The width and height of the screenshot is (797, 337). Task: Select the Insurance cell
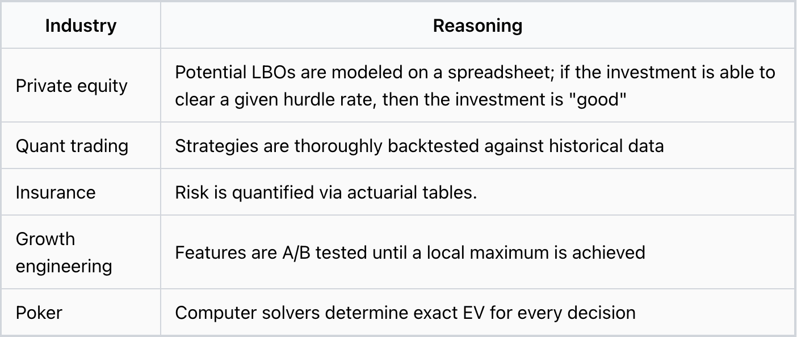tap(81, 192)
